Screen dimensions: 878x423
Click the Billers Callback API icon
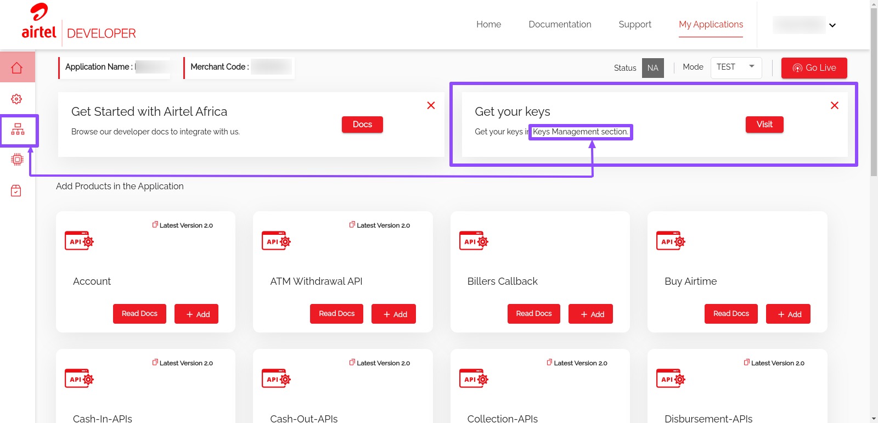(x=474, y=241)
